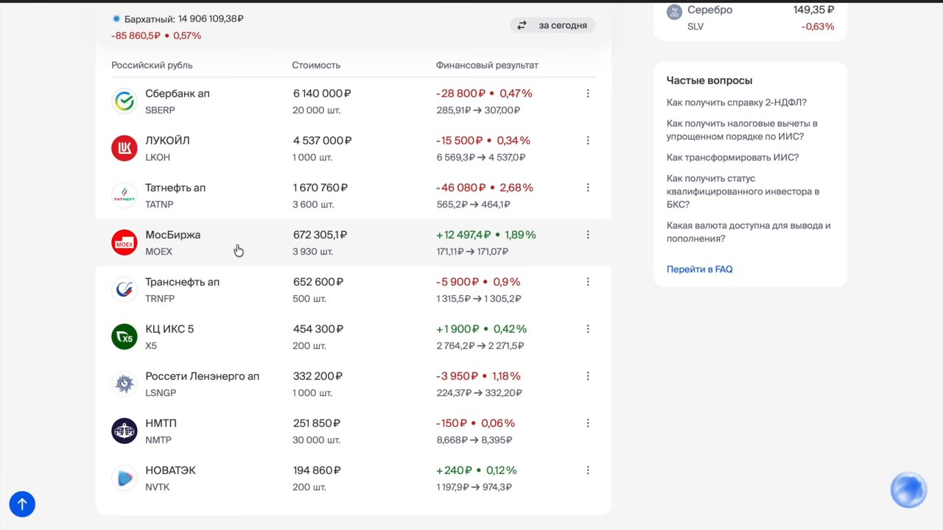This screenshot has height=530, width=943.
Task: Open three-dot menu for Сбербанк ап
Action: pos(588,93)
